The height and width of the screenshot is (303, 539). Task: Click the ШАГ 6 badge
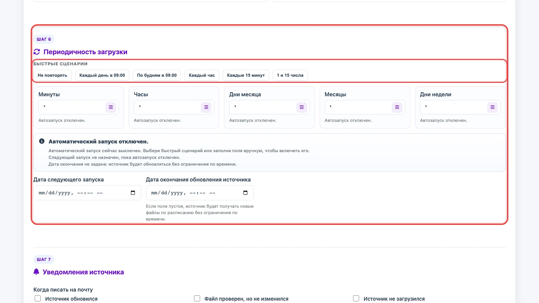click(44, 39)
